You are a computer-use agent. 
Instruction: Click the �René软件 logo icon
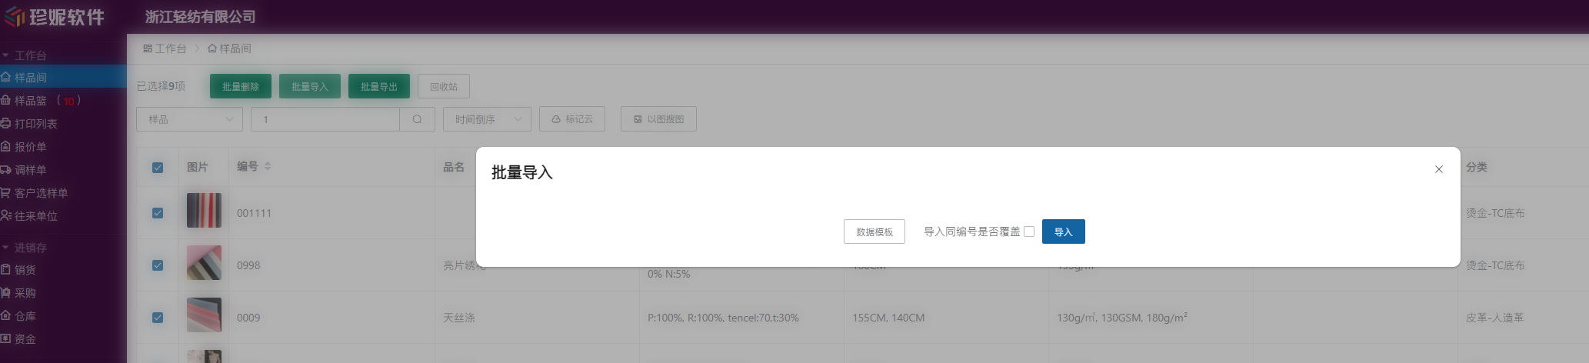coord(15,16)
